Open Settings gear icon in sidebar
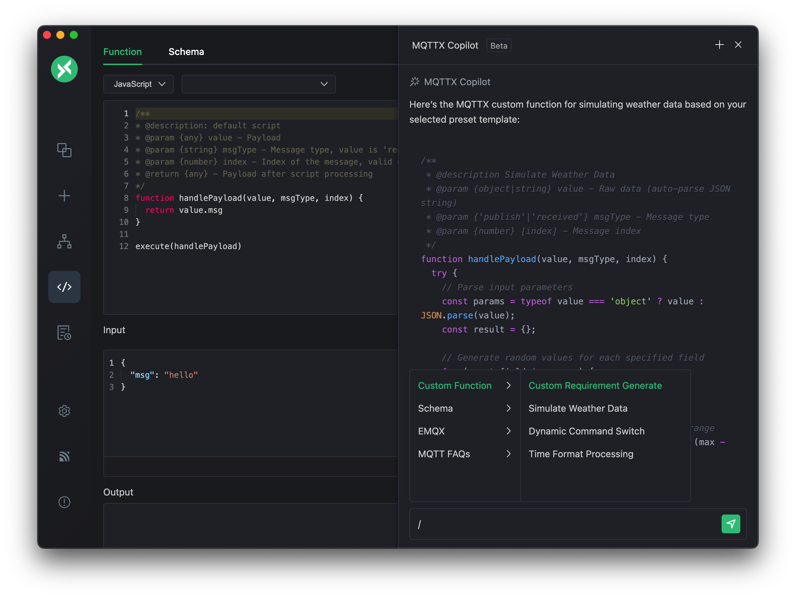Viewport: 796px width, 598px height. click(64, 411)
